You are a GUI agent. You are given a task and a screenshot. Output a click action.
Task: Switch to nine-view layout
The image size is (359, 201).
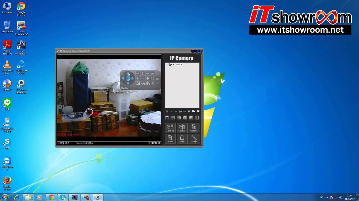[179, 118]
